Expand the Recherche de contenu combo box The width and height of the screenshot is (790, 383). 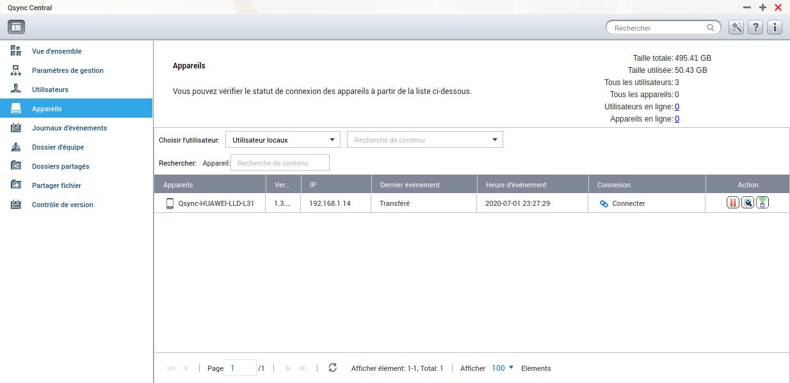(x=494, y=140)
